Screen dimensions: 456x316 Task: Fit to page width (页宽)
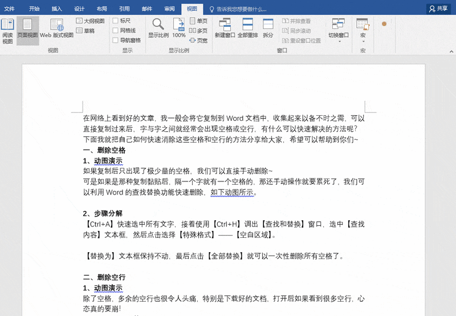tap(198, 40)
